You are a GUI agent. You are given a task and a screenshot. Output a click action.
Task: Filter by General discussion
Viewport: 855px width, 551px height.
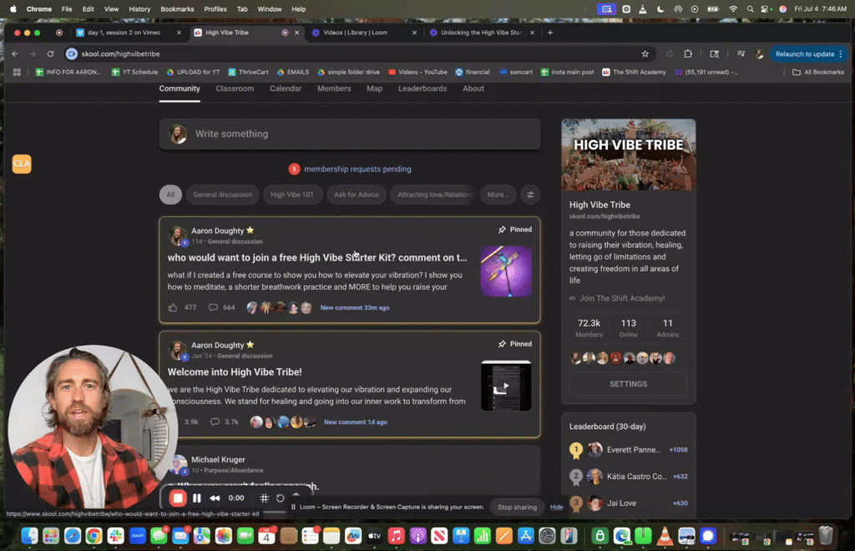click(222, 195)
